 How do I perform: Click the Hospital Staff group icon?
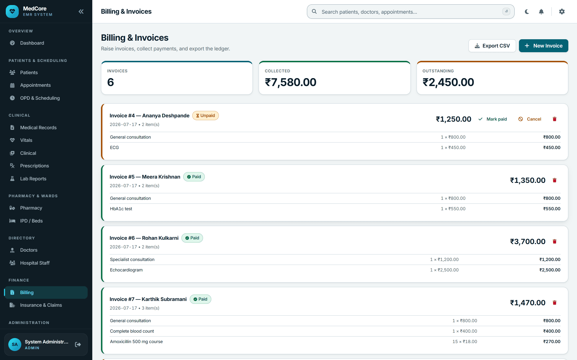pos(12,263)
